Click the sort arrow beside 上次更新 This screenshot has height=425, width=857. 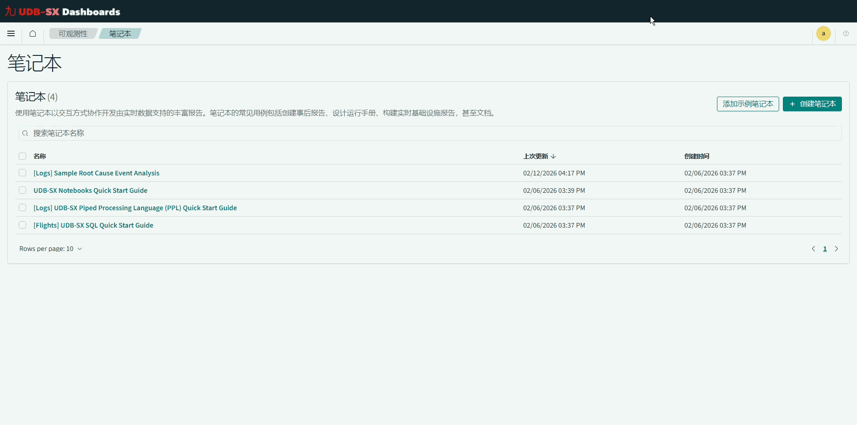click(553, 156)
